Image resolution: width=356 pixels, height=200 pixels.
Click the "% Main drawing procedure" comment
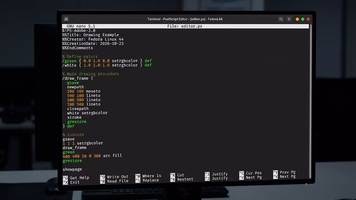pos(91,74)
